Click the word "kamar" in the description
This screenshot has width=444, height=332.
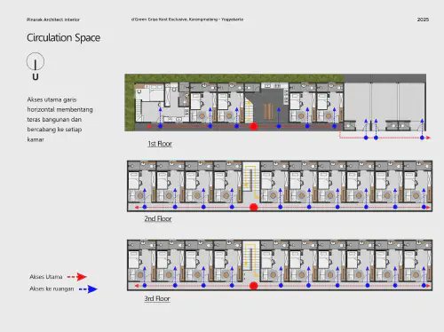36,139
